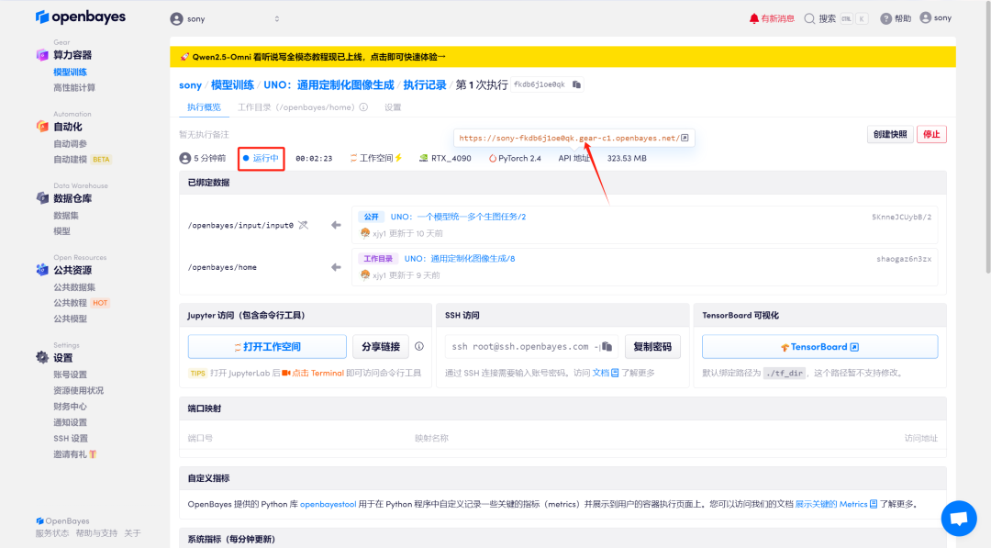
Task: Open the 有新消息 notification bell
Action: click(x=772, y=18)
